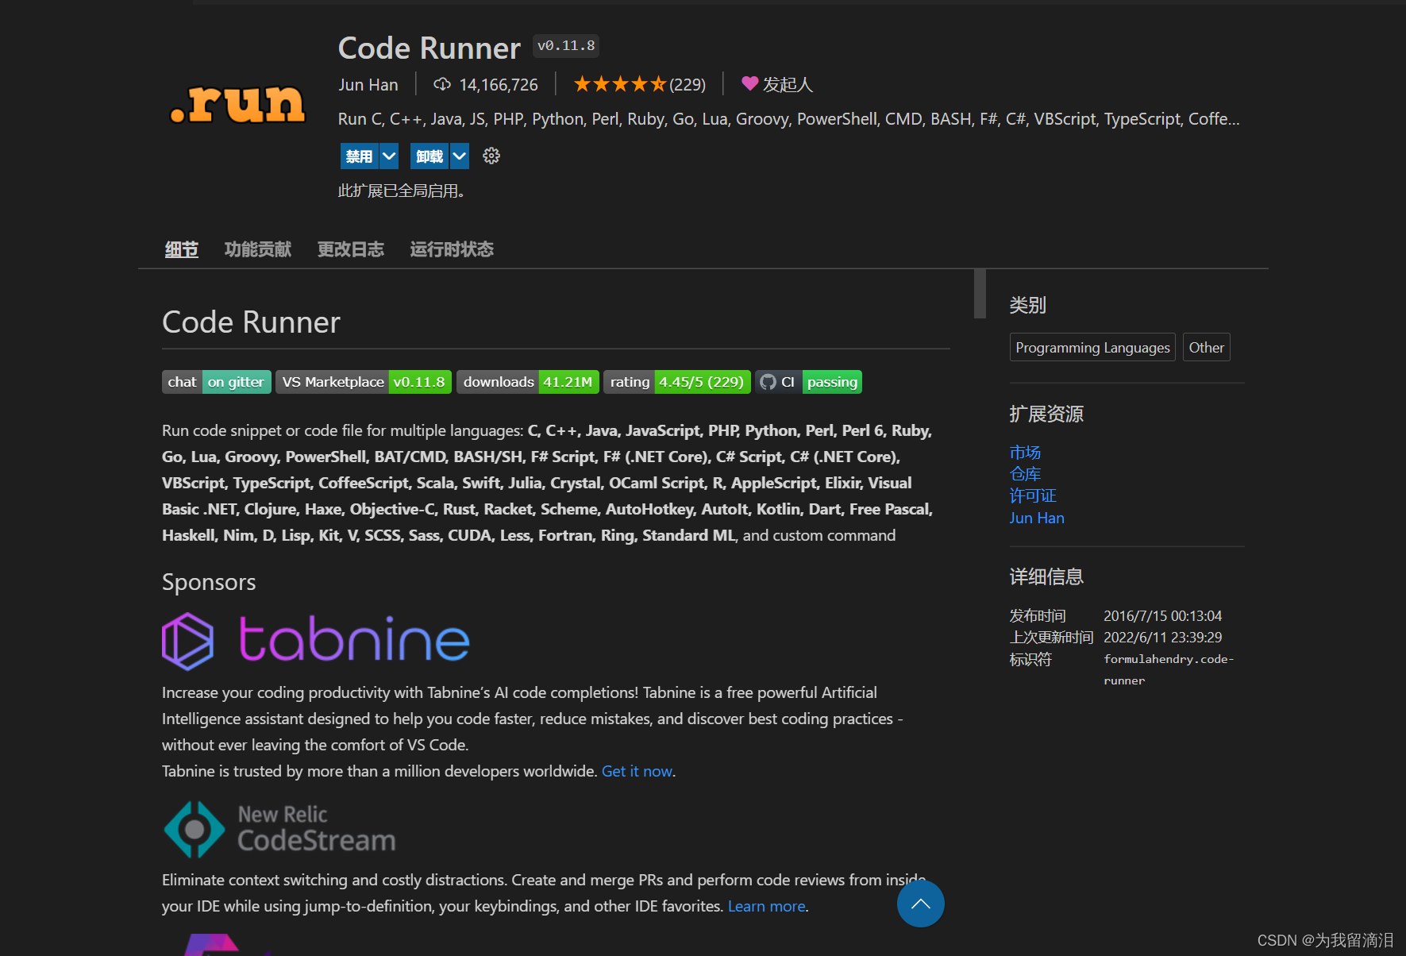
Task: Click the 14,166,726 install count
Action: tap(499, 85)
